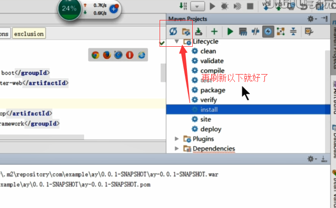Select the compile lifecycle goal

coord(212,70)
